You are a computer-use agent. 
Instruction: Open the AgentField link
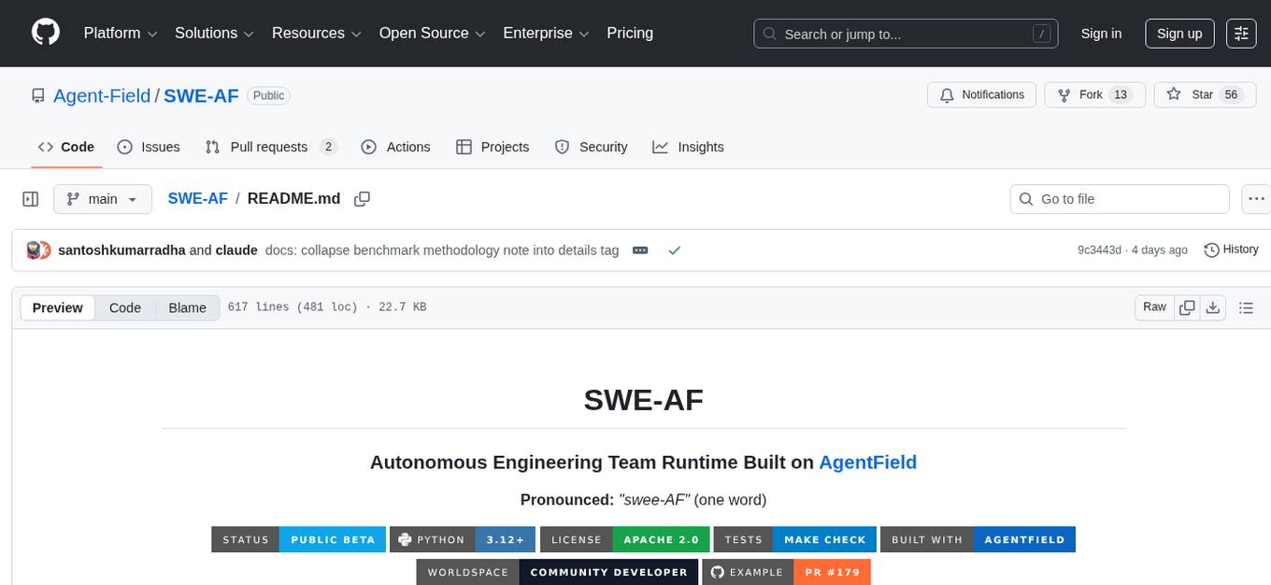pyautogui.click(x=867, y=462)
